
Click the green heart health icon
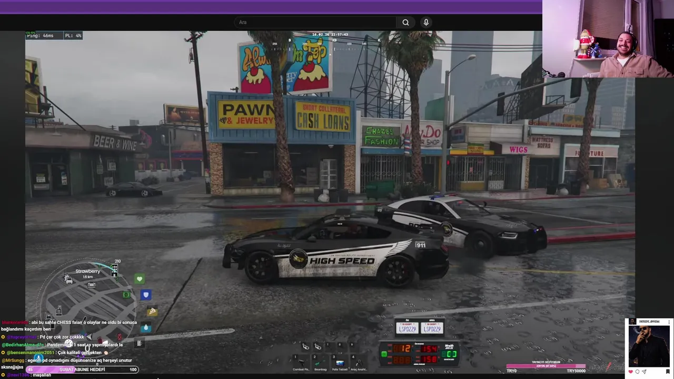[x=140, y=279]
